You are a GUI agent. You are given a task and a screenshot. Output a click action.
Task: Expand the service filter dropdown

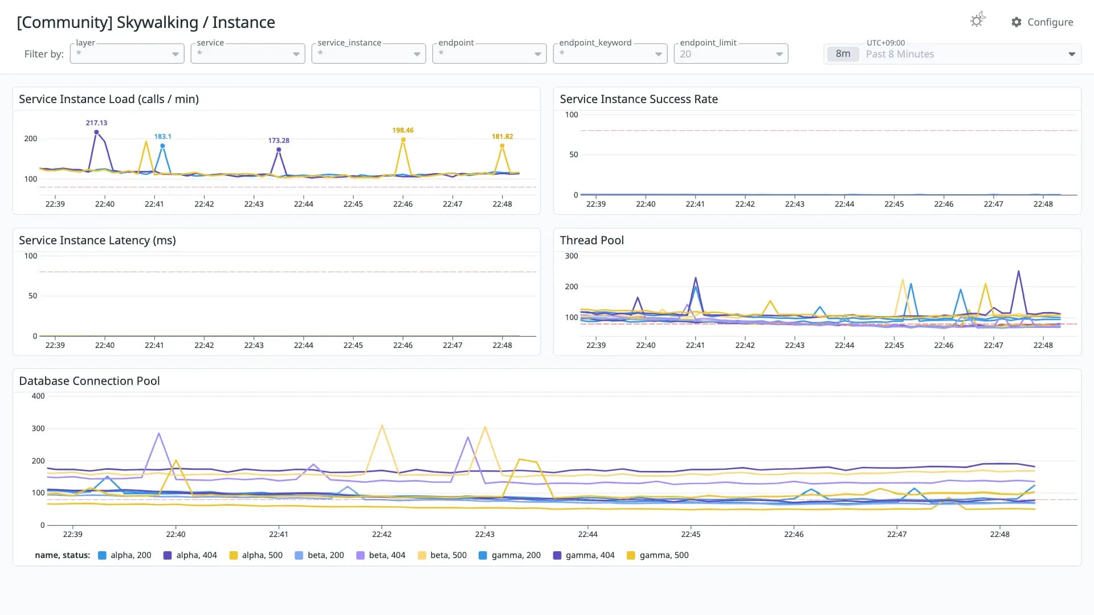click(248, 54)
